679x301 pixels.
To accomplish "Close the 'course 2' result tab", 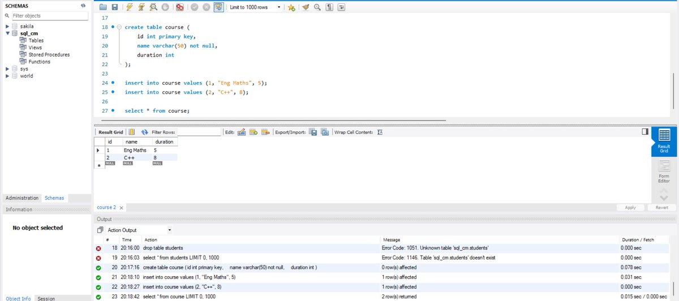I will click(122, 208).
